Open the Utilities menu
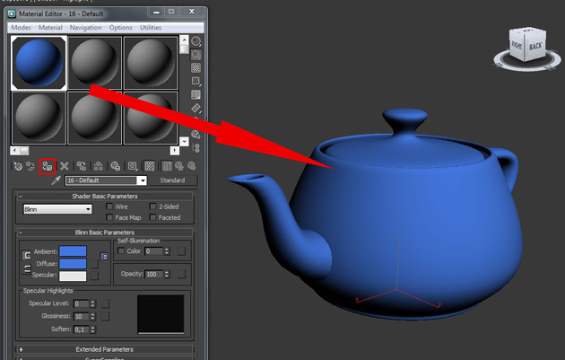Screen dimensions: 565x360 click(151, 28)
